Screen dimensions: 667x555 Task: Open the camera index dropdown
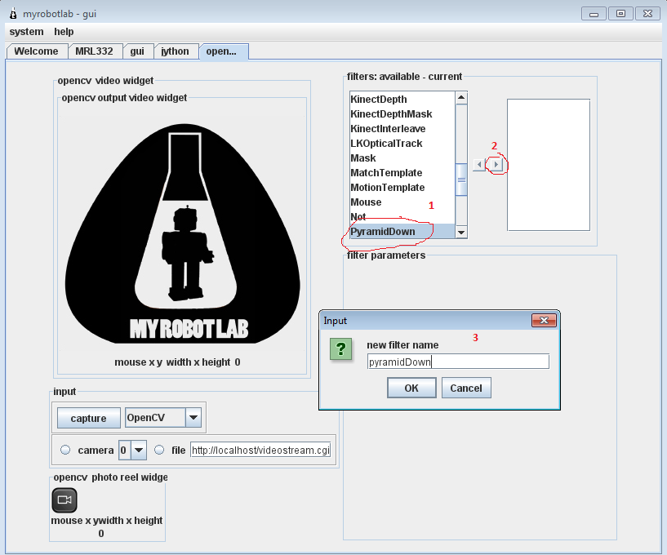point(139,450)
